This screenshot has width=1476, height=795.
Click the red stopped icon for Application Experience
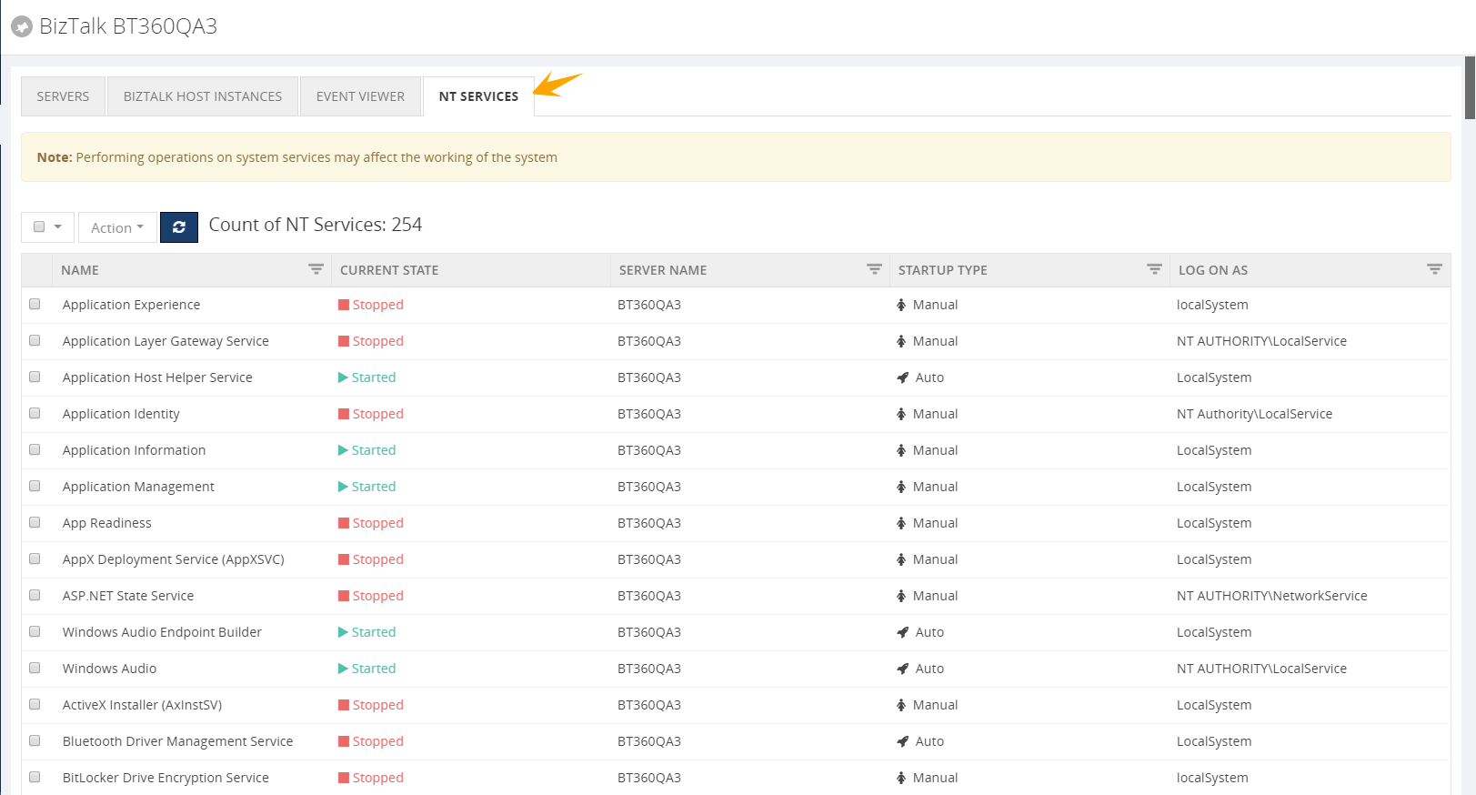pyautogui.click(x=344, y=305)
